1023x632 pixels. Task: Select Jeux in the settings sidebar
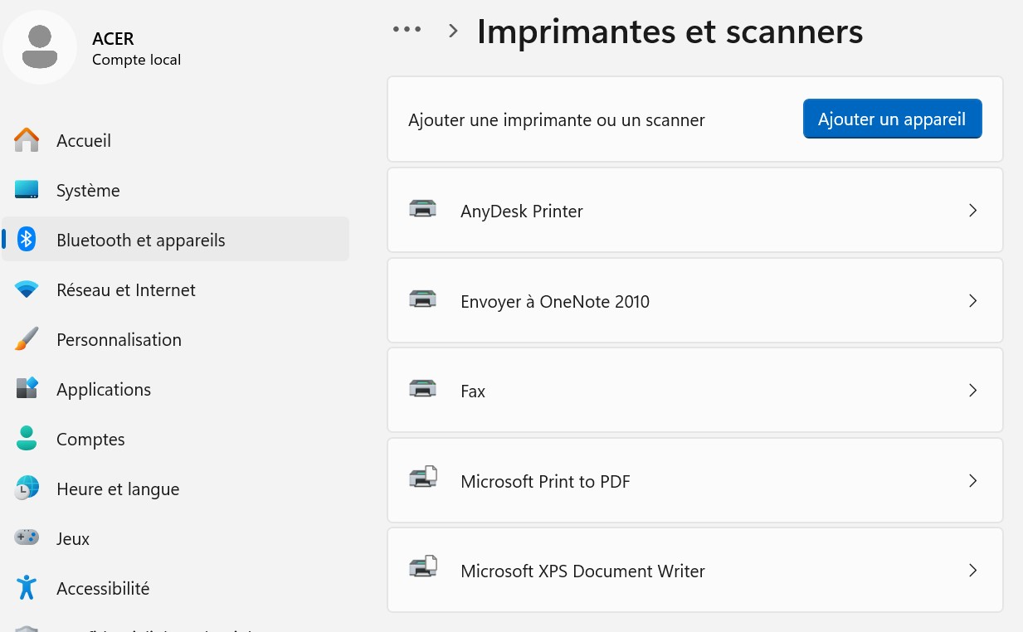pos(73,538)
